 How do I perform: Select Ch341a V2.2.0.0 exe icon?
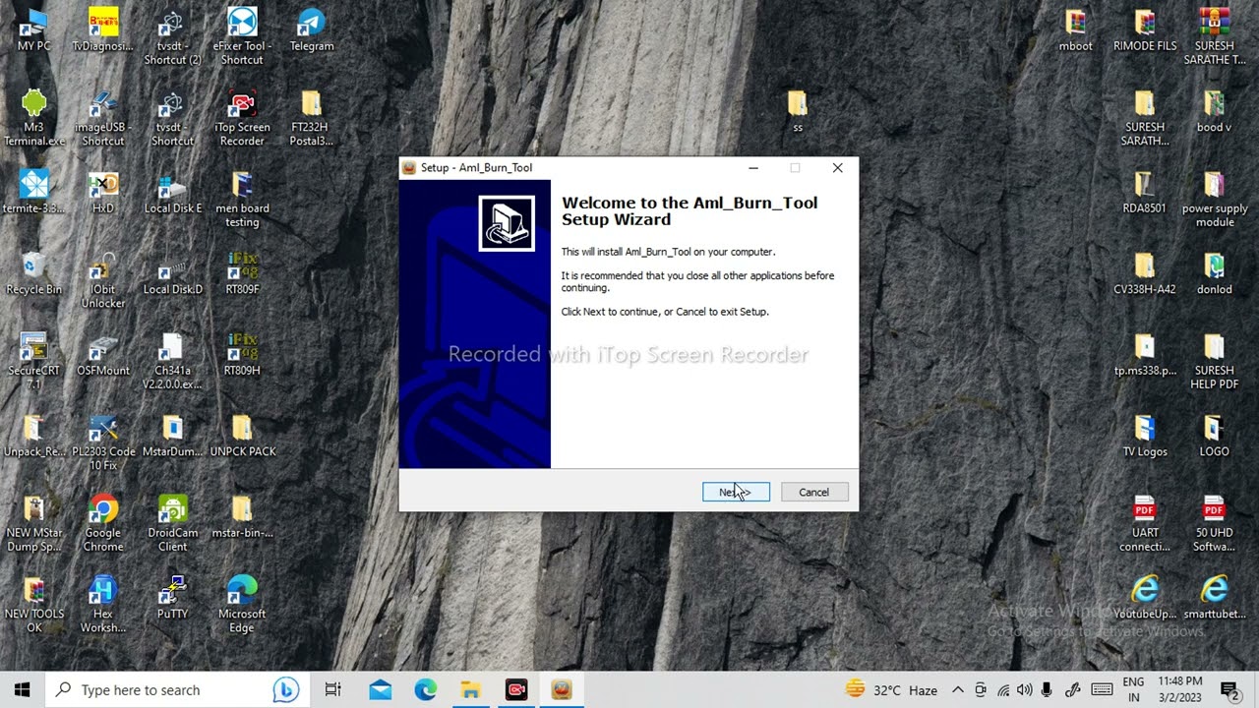[172, 360]
